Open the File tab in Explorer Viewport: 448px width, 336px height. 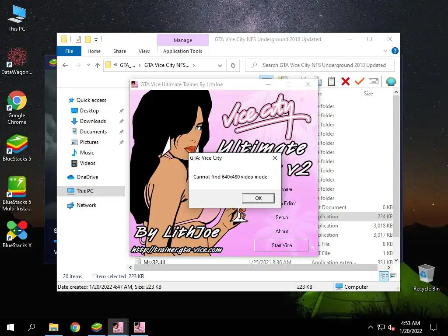tap(69, 51)
